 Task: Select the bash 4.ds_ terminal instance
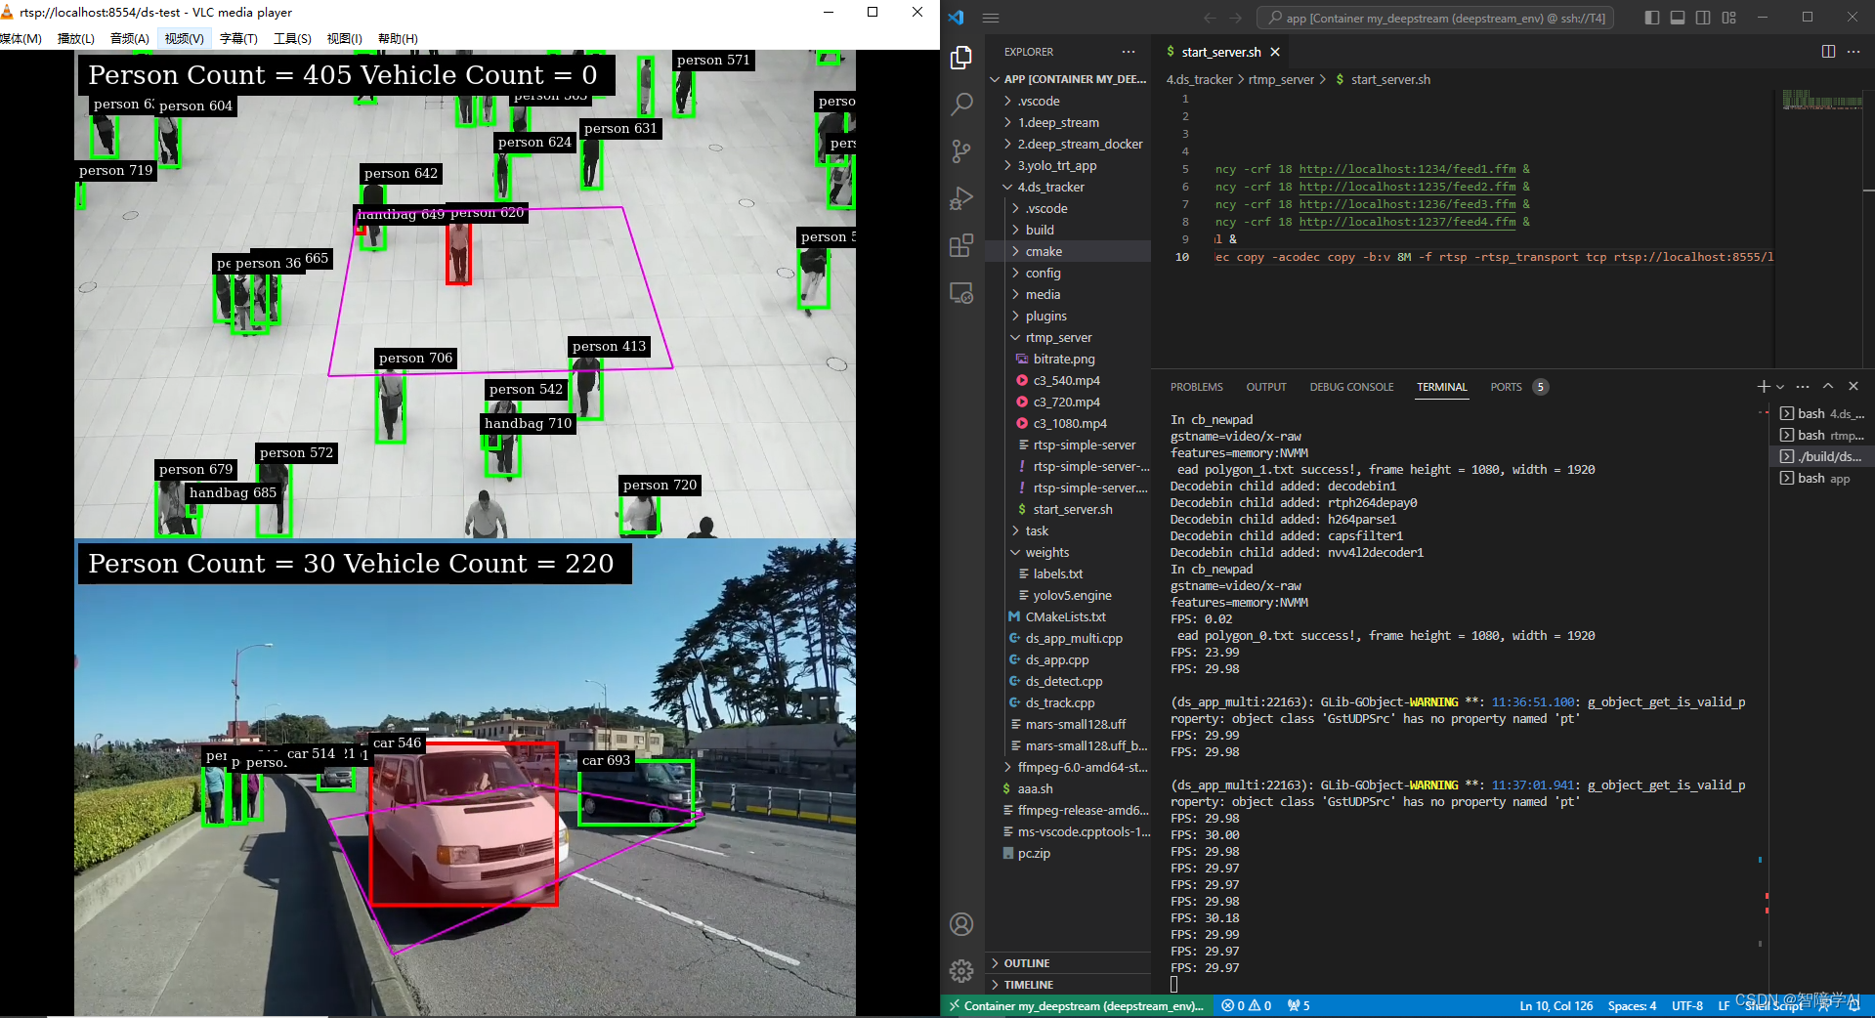click(1822, 414)
